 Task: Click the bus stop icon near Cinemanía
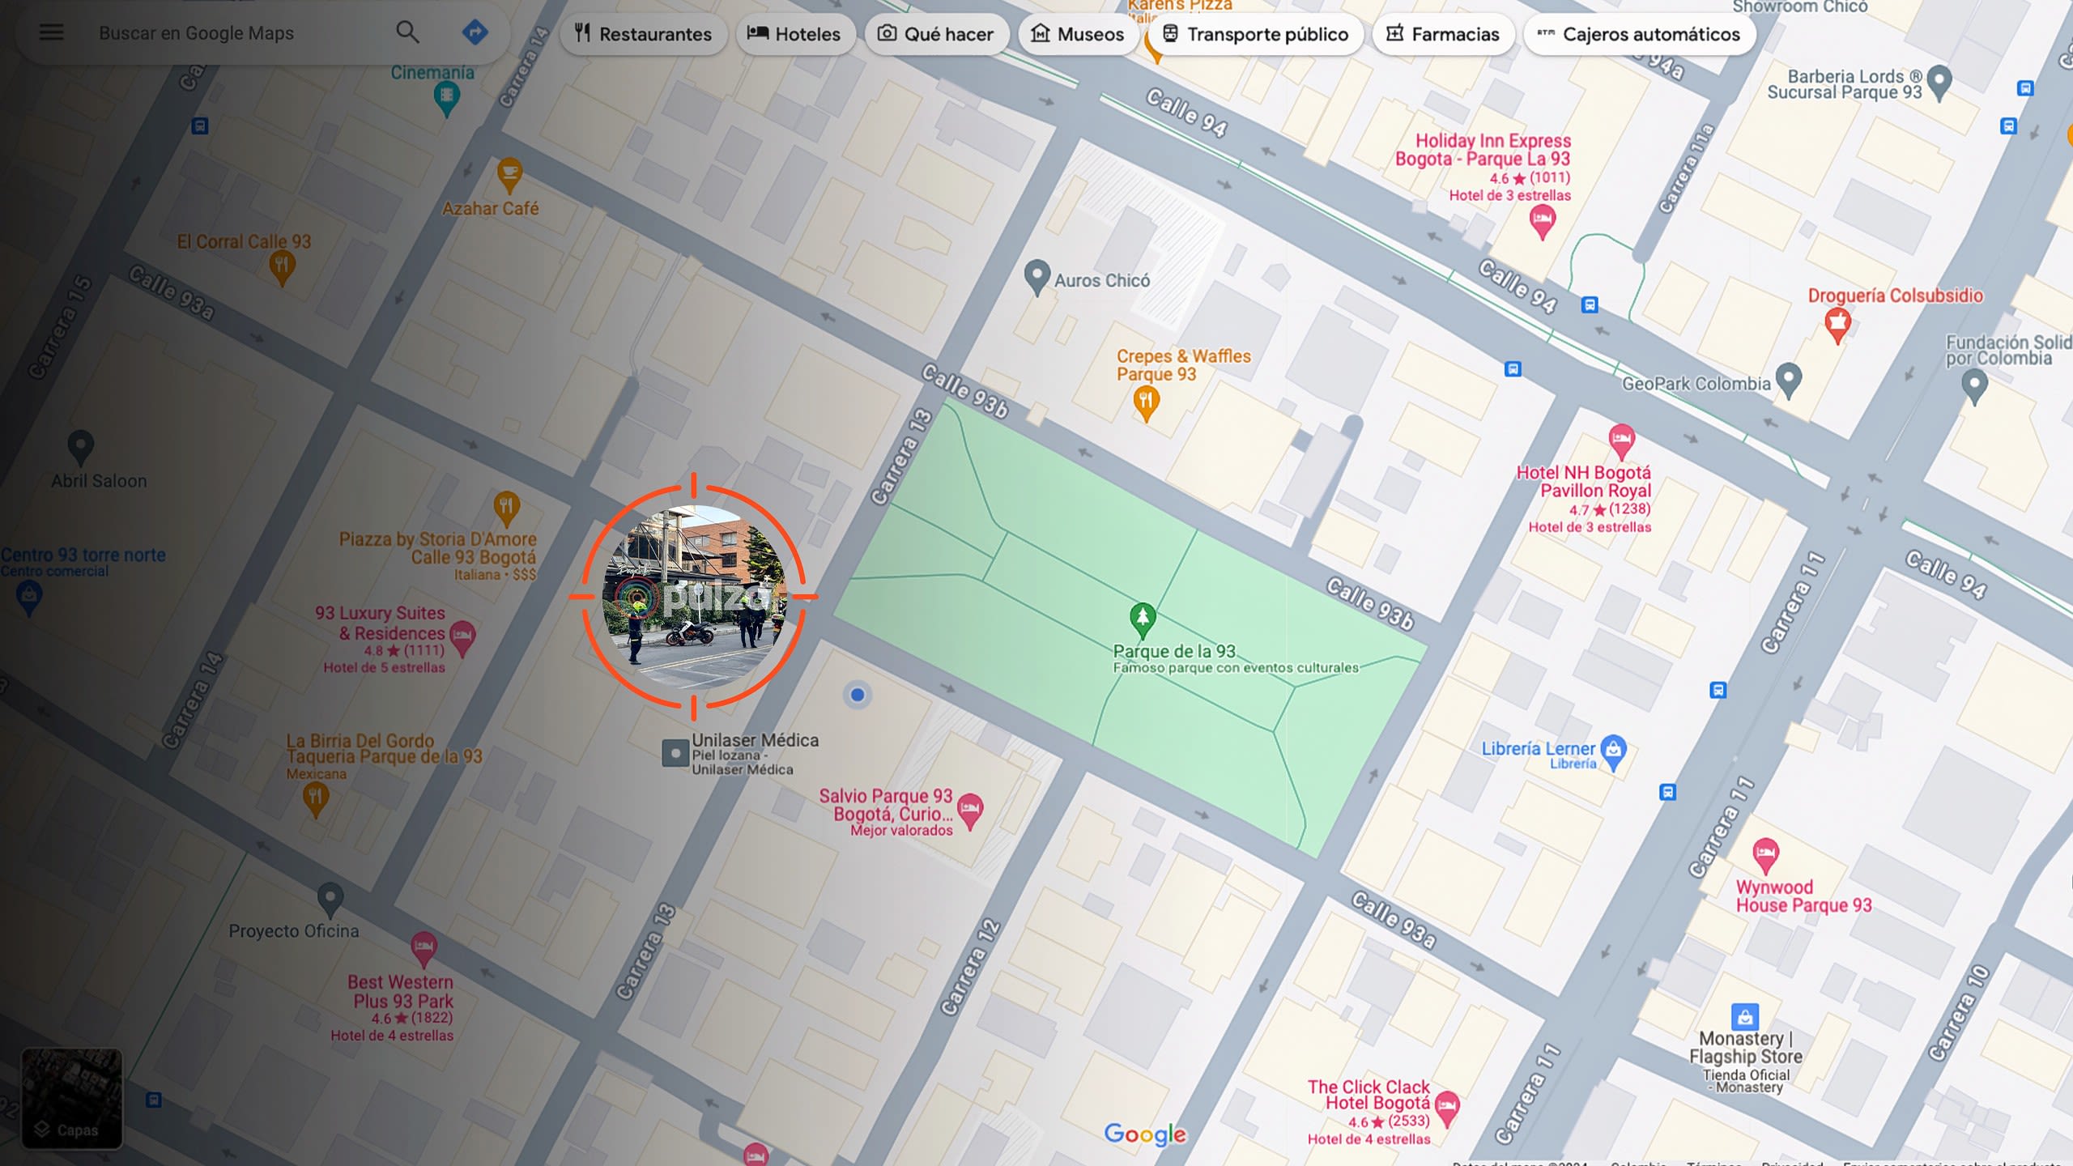click(x=200, y=126)
